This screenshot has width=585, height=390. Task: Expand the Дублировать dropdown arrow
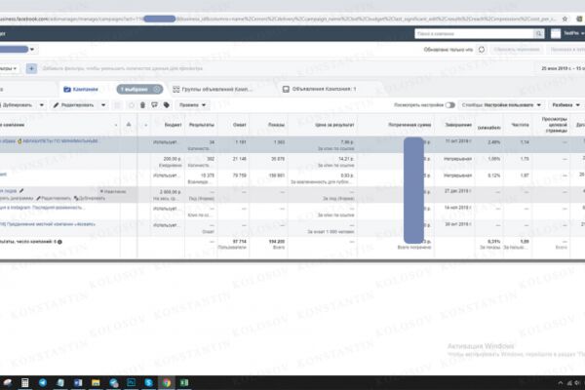click(x=42, y=105)
